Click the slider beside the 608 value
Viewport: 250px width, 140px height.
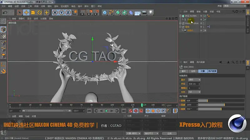point(221,100)
